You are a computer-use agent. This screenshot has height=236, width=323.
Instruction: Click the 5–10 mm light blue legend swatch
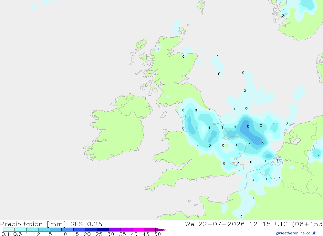(x=56, y=230)
